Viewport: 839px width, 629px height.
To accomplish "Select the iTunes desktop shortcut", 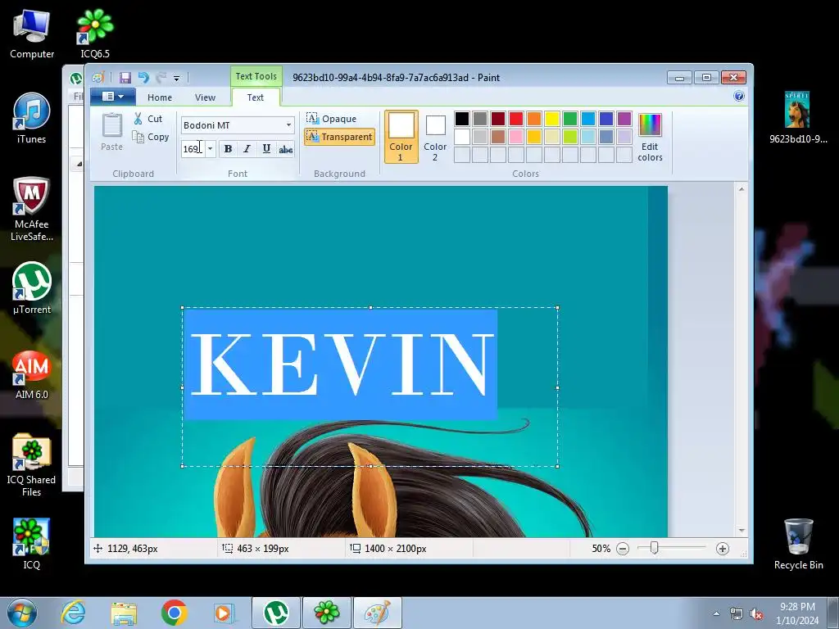I will point(32,118).
